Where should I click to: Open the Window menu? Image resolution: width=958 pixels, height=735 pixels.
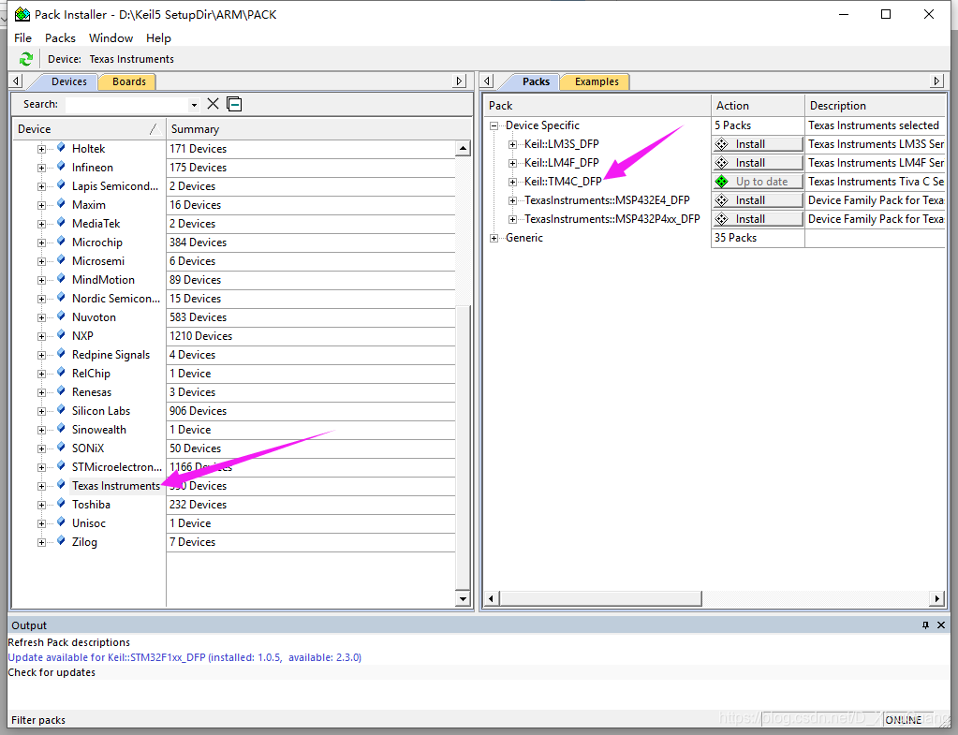tap(111, 37)
